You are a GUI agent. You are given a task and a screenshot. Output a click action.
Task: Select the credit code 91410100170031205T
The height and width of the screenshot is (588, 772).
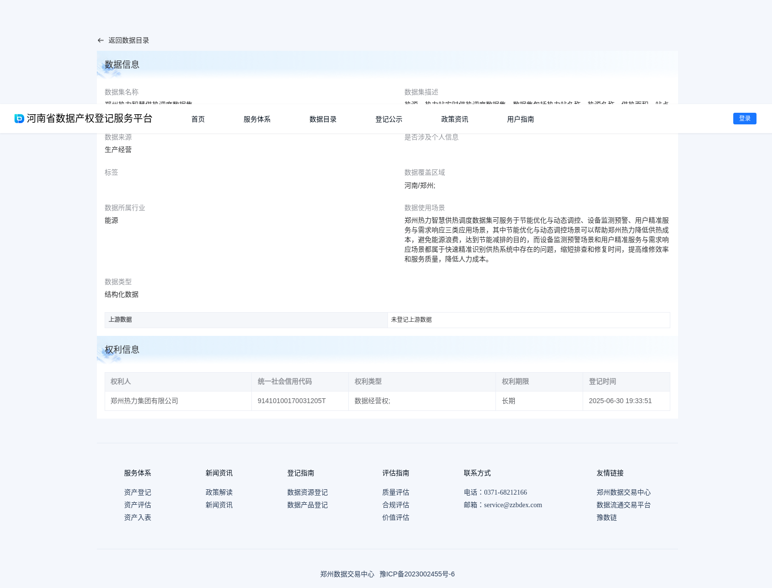(300, 401)
